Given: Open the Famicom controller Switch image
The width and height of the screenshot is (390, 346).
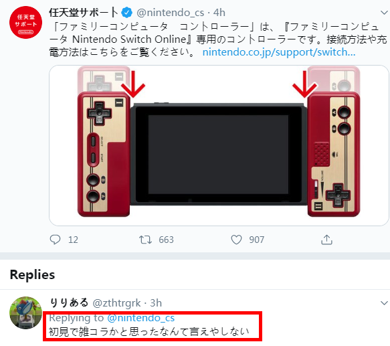Looking at the screenshot, I should tap(219, 146).
